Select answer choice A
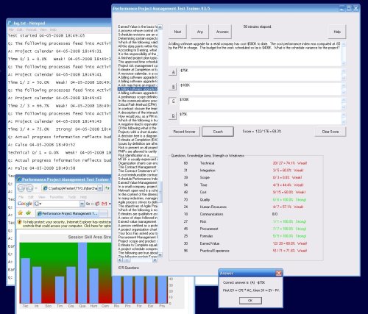The height and width of the screenshot is (314, 368). (x=173, y=72)
